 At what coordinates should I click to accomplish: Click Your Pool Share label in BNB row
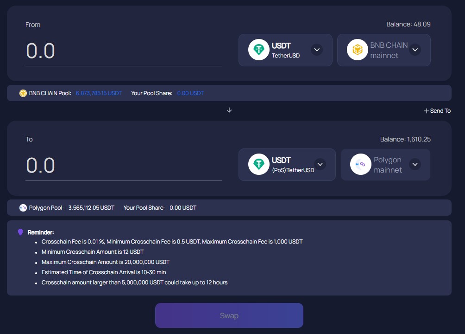tap(151, 93)
